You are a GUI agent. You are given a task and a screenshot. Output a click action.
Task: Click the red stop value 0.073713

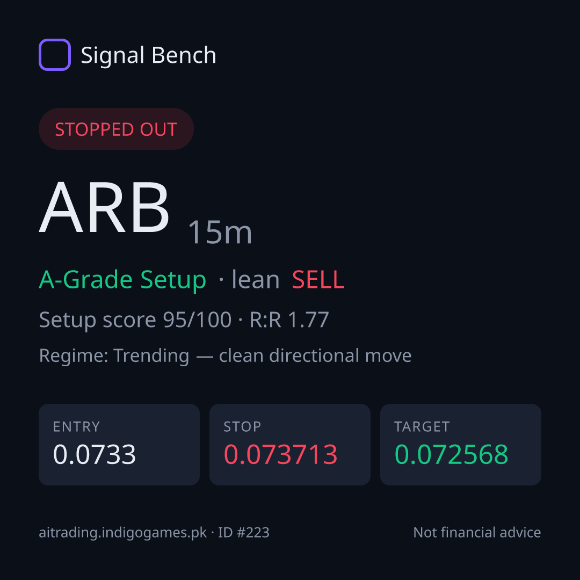click(281, 454)
